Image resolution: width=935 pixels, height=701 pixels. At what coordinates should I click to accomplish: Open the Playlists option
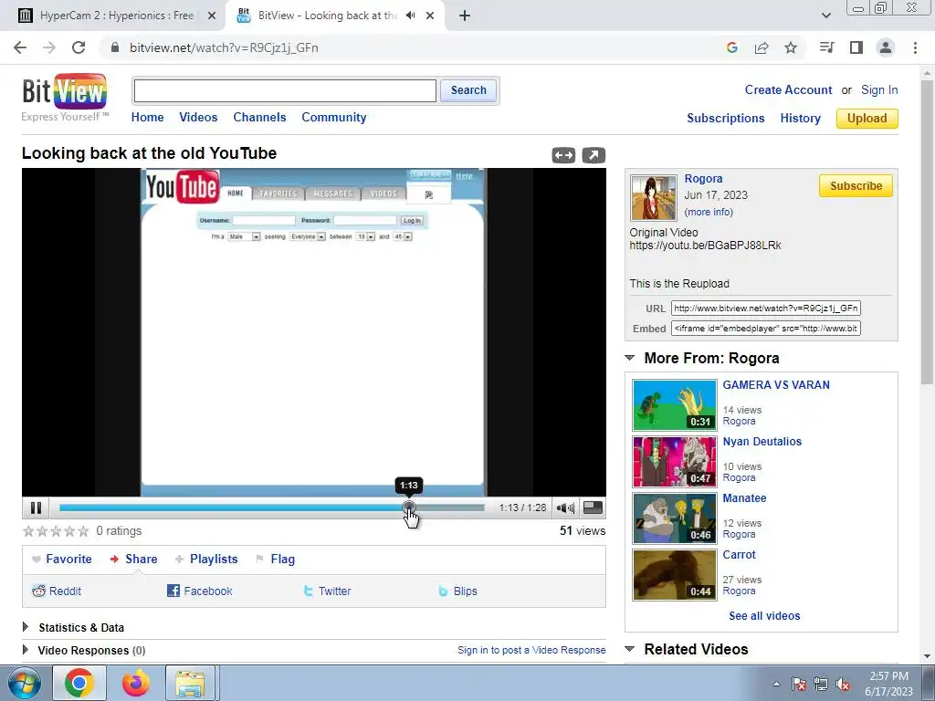(206, 560)
